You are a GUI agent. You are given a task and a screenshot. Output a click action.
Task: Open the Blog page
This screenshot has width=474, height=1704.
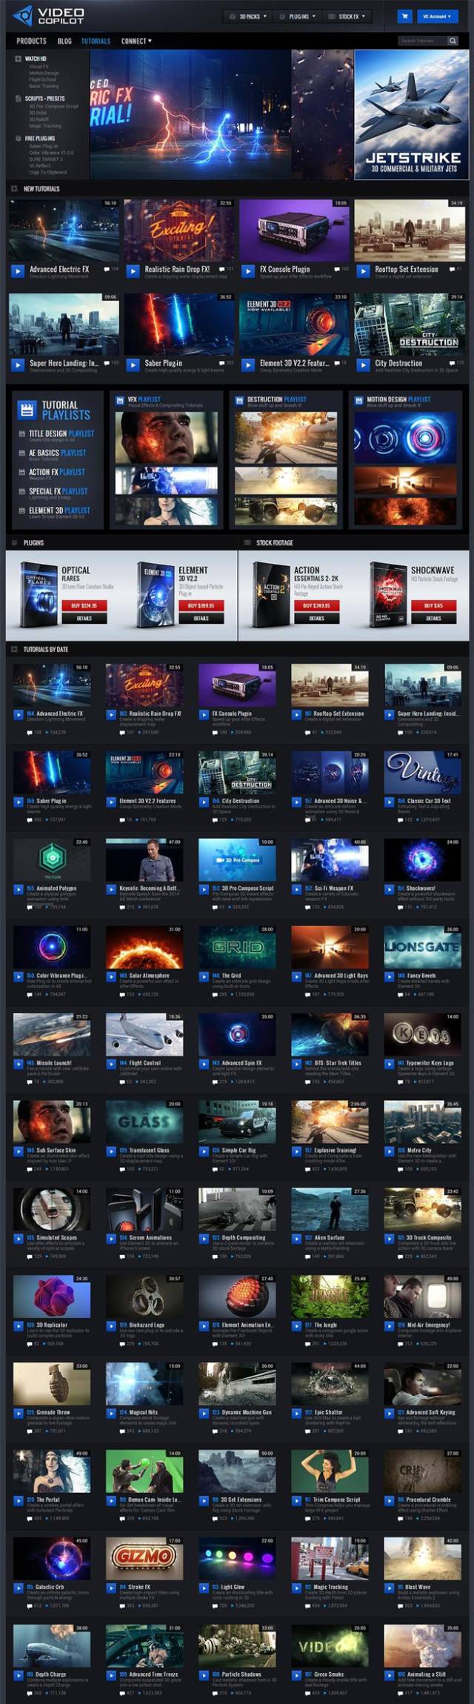pos(64,41)
